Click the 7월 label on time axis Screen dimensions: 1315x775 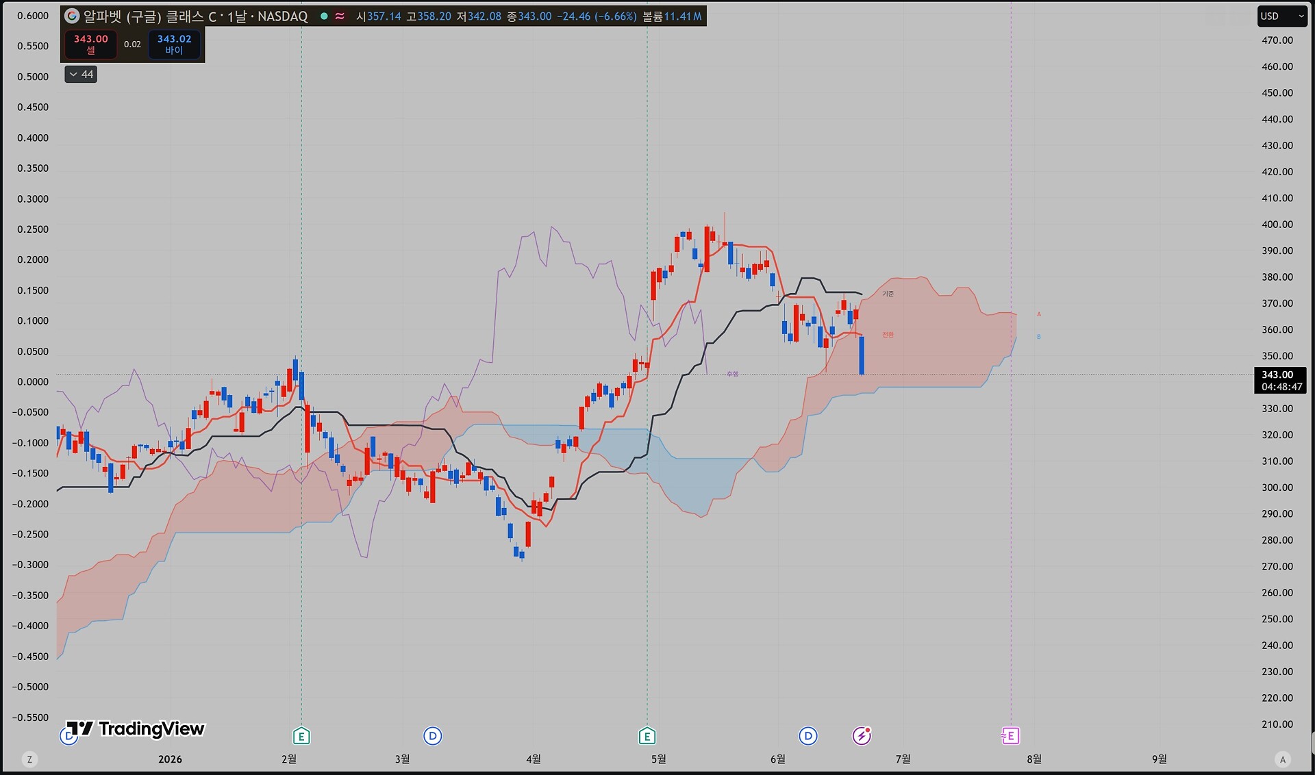(903, 759)
